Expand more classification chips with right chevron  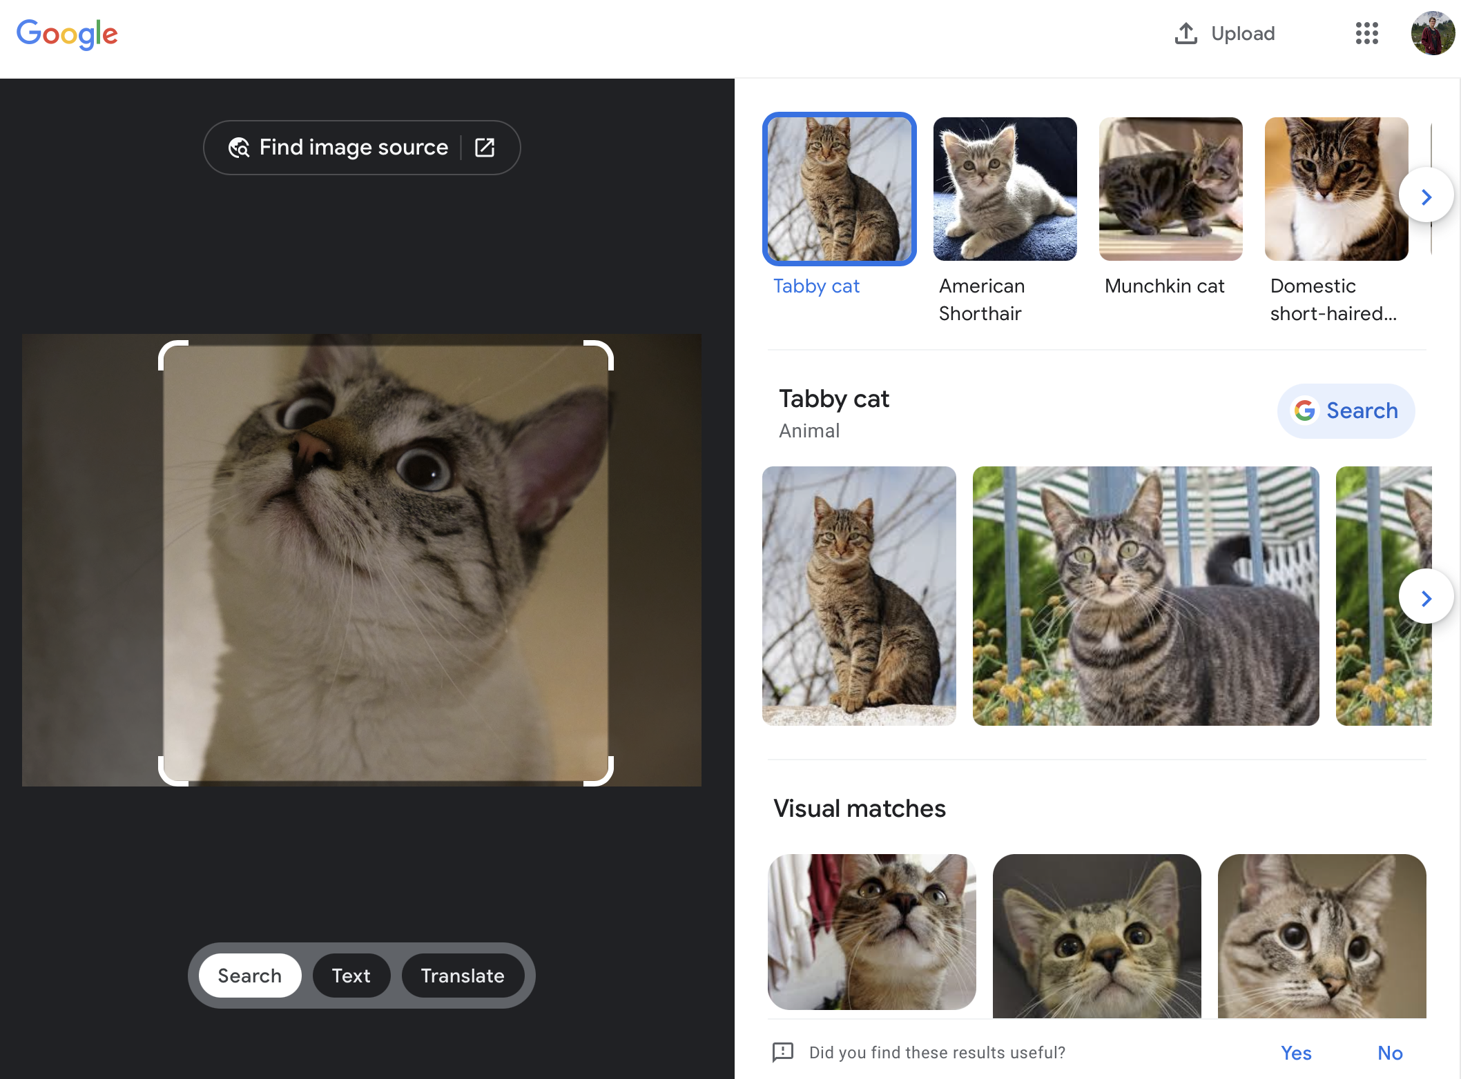(1426, 196)
